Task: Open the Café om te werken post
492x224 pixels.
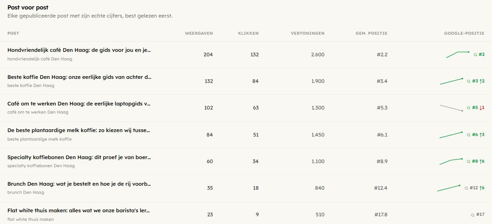Action: pos(79,104)
